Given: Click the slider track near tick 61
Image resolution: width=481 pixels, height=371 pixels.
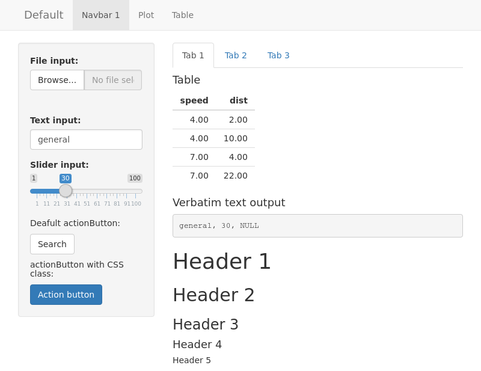Looking at the screenshot, I should coord(97,191).
